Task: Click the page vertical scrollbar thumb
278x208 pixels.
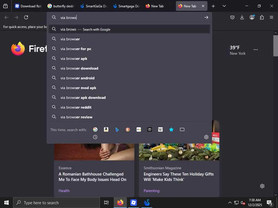Action: pos(276,45)
